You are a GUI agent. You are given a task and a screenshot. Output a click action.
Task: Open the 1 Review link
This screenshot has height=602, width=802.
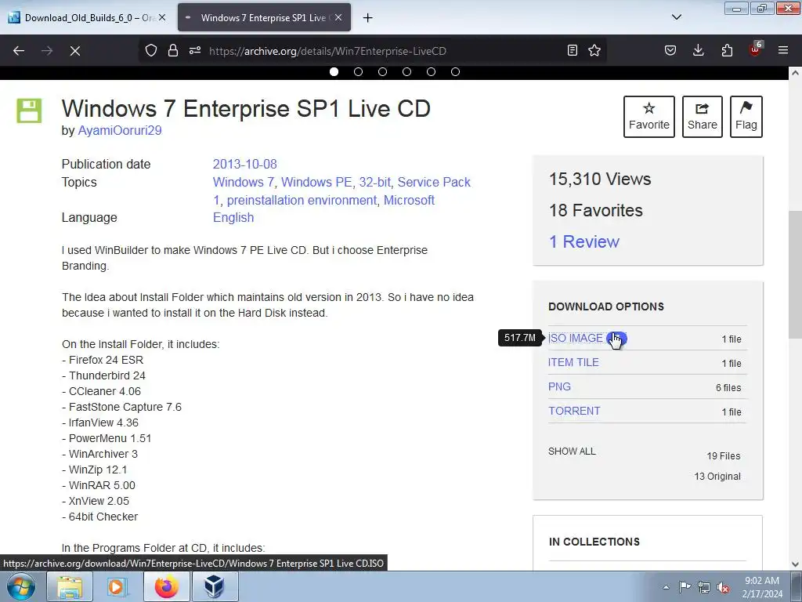(x=584, y=241)
